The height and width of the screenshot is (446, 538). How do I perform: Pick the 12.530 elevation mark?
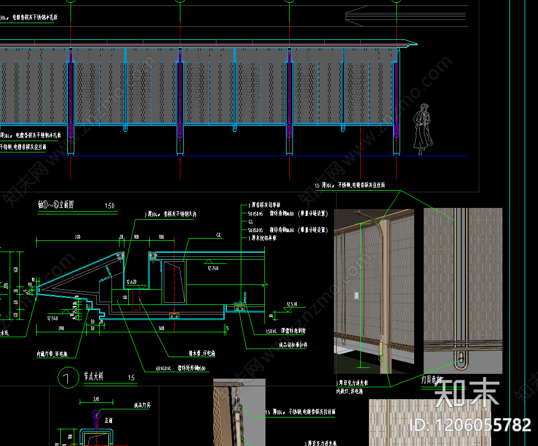coord(292,304)
